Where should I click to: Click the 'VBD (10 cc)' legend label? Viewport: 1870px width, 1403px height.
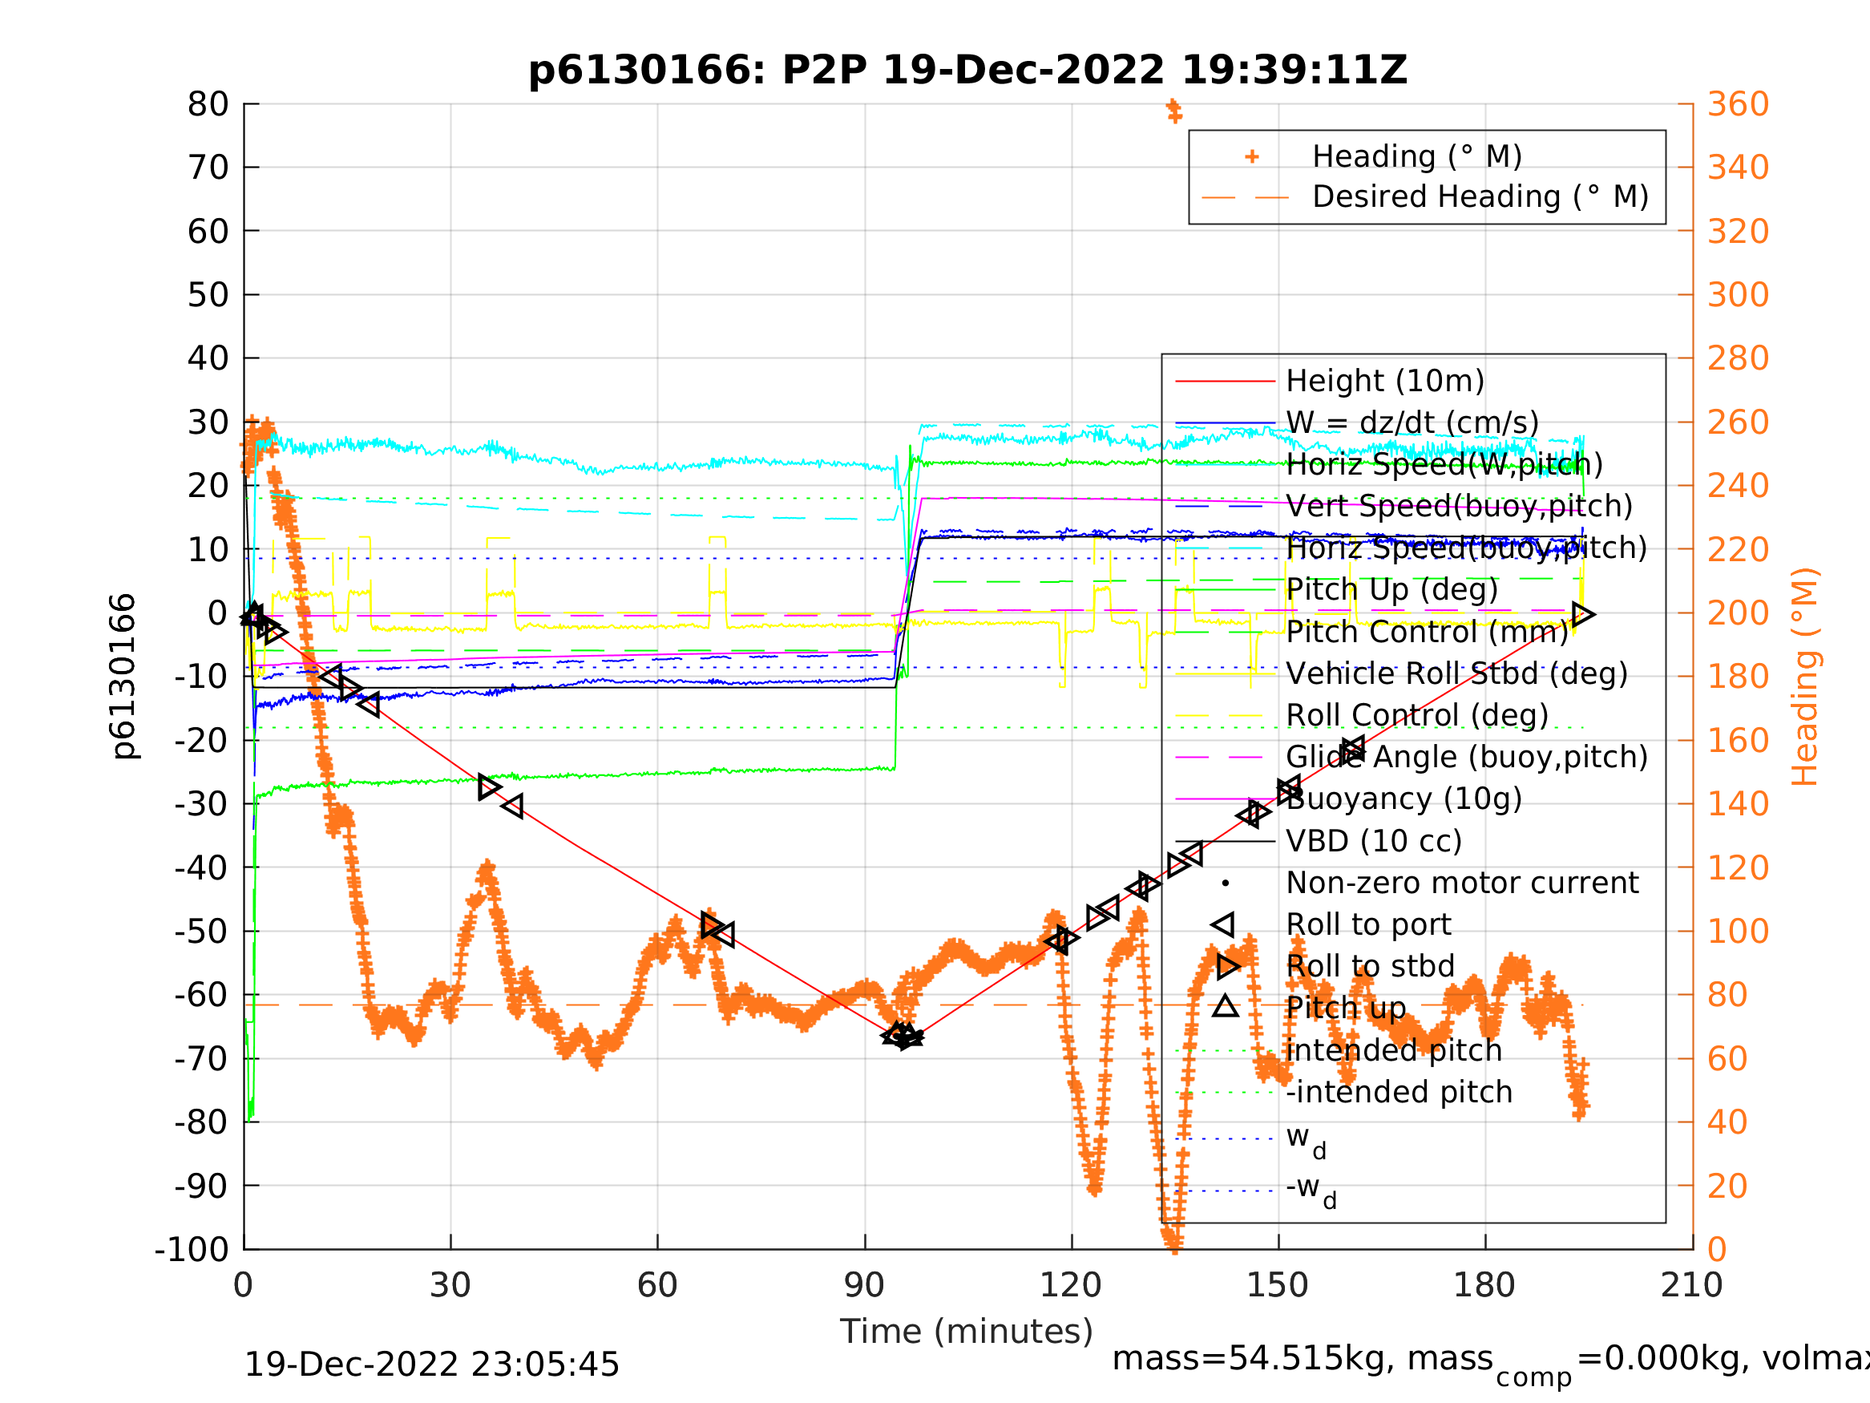[x=1374, y=841]
